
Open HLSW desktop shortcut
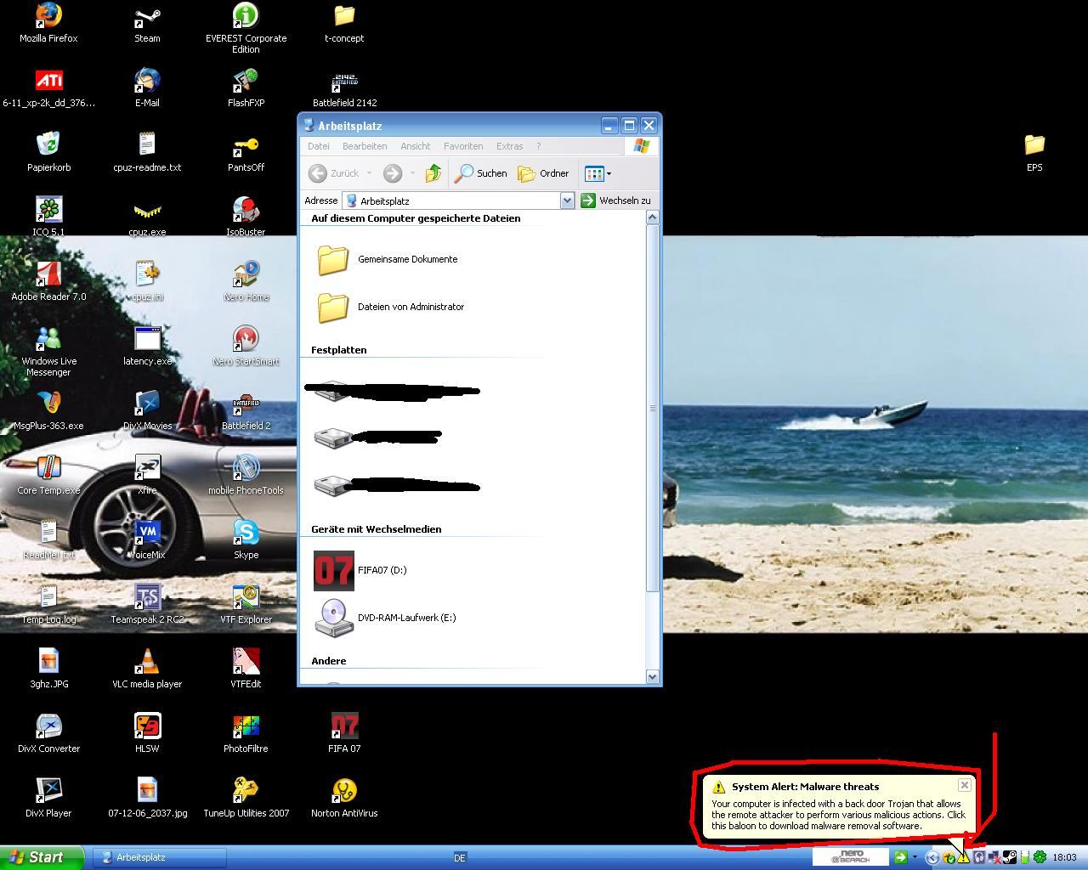[x=147, y=733]
